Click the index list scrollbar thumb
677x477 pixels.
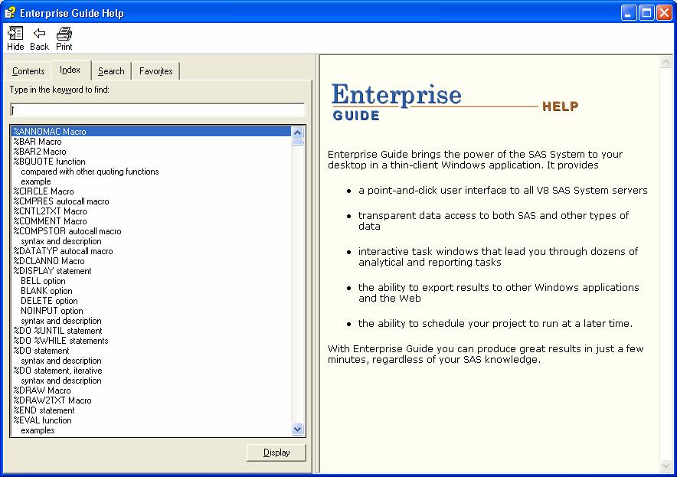[x=297, y=142]
